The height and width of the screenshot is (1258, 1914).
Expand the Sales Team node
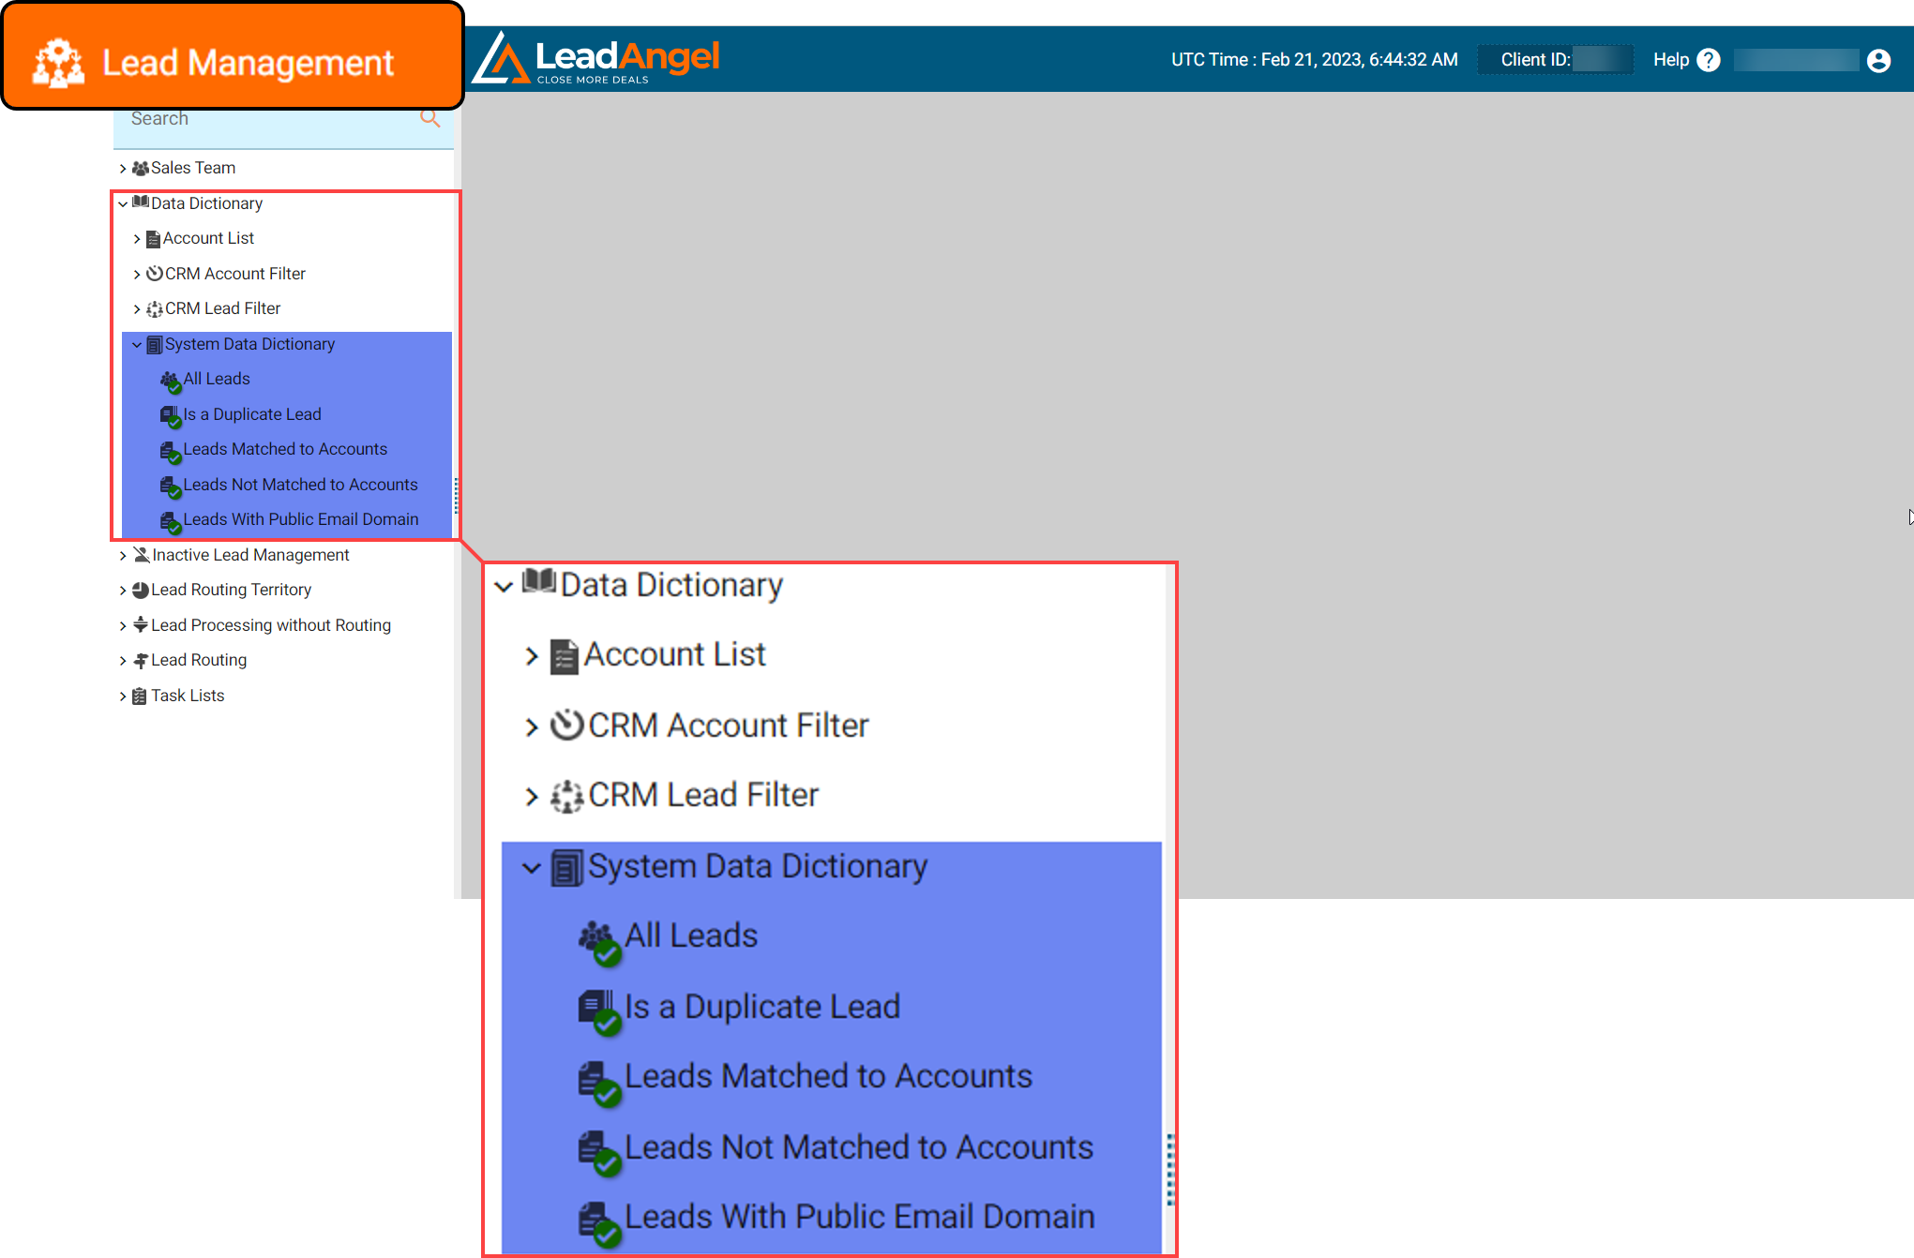(x=123, y=169)
